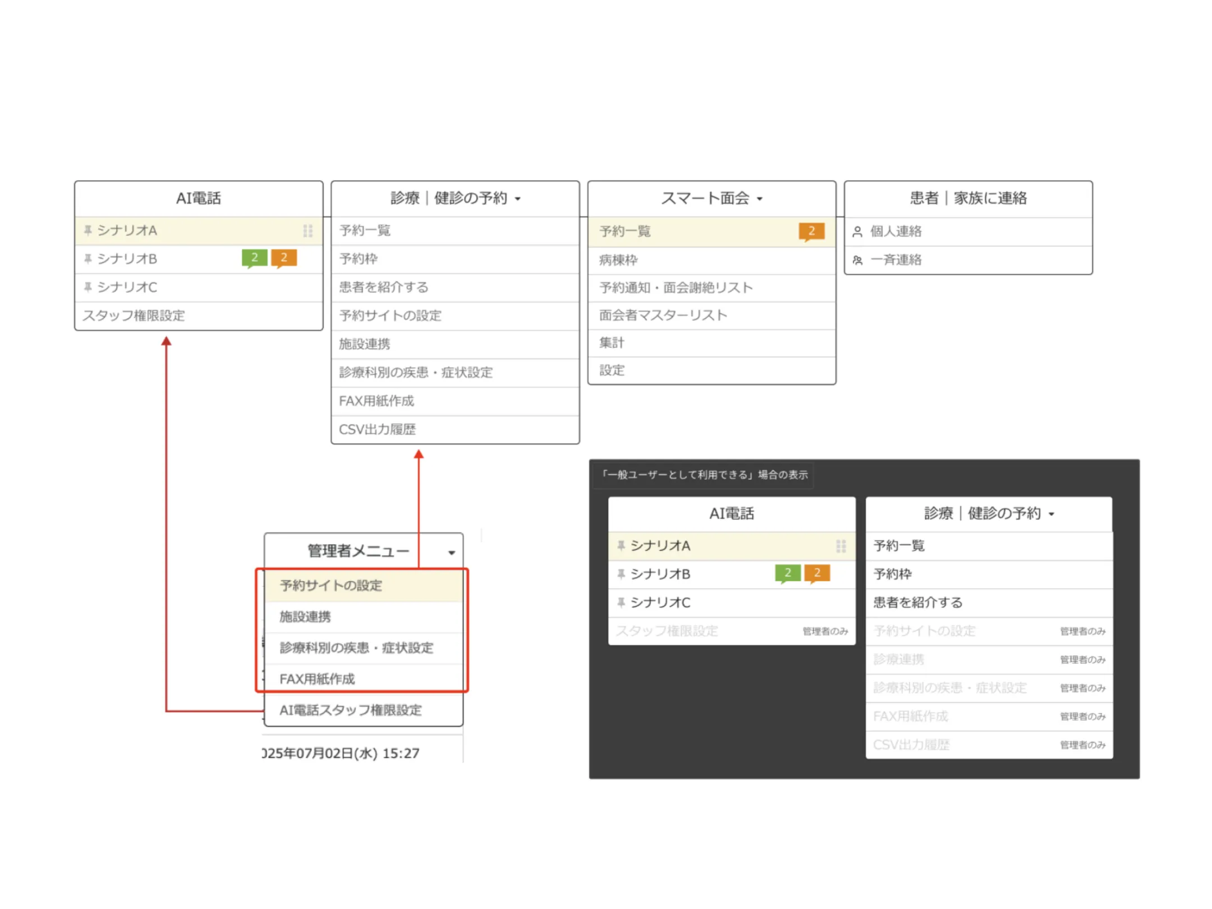Click group icon next to 一斉連絡
Viewport: 1212px width, 909px height.
857,260
